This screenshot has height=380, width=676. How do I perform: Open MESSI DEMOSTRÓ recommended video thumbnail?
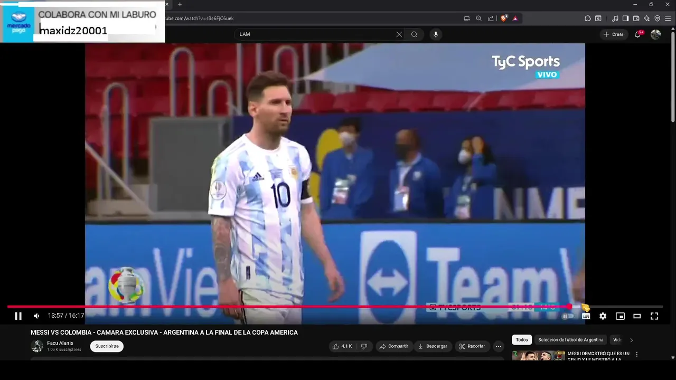pos(538,356)
